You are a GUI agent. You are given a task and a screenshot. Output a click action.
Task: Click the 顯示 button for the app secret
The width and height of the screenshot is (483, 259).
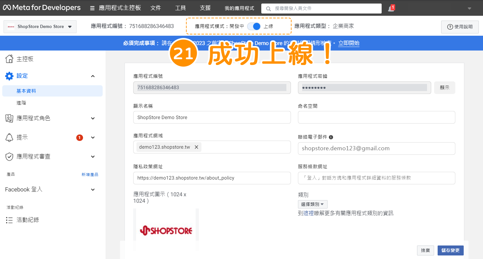445,88
